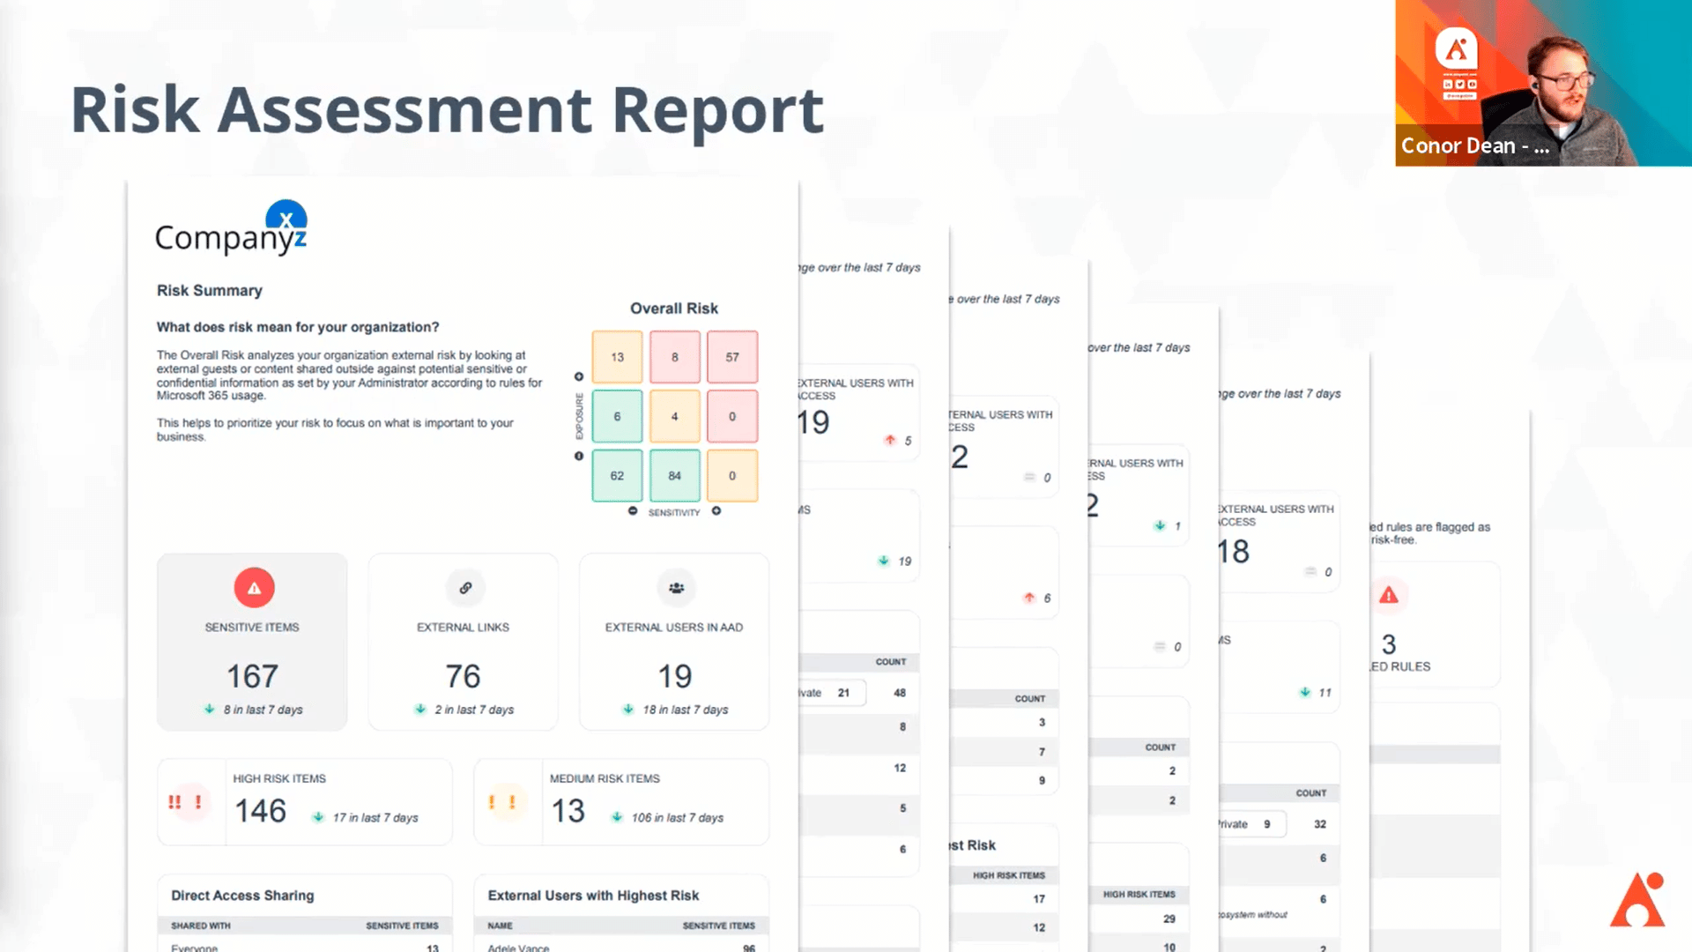Click the Risk Assessment Report title
Screen dimensions: 1692x952
(447, 110)
